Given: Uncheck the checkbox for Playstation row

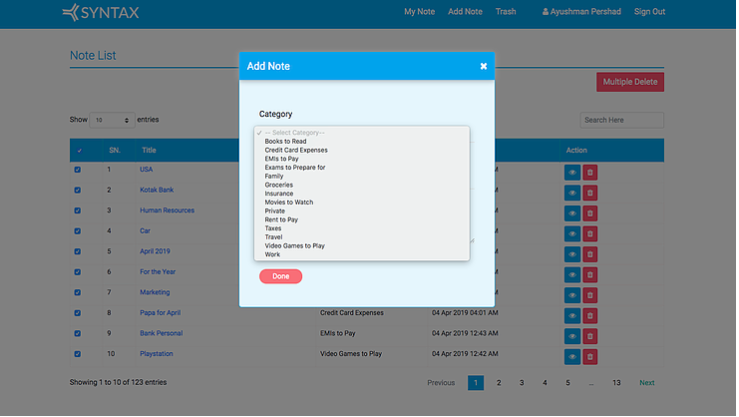Looking at the screenshot, I should pos(78,354).
